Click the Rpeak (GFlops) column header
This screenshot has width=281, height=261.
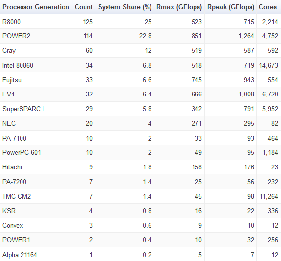click(x=231, y=7)
